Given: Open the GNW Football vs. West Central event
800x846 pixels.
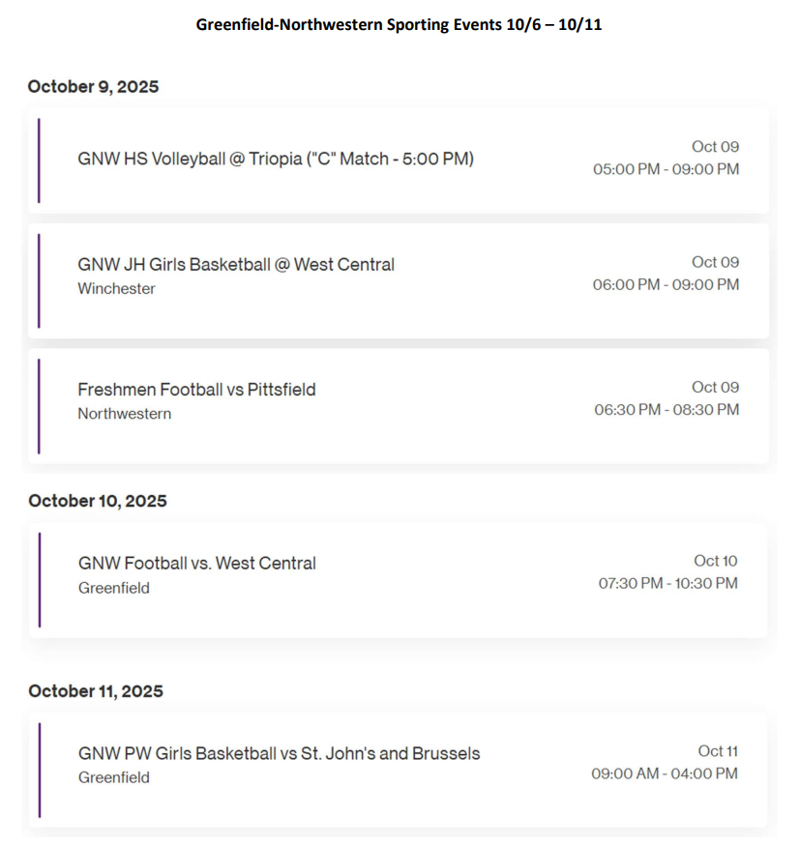Looking at the screenshot, I should tap(197, 563).
